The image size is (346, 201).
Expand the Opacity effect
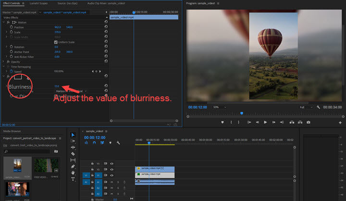(x=3, y=62)
